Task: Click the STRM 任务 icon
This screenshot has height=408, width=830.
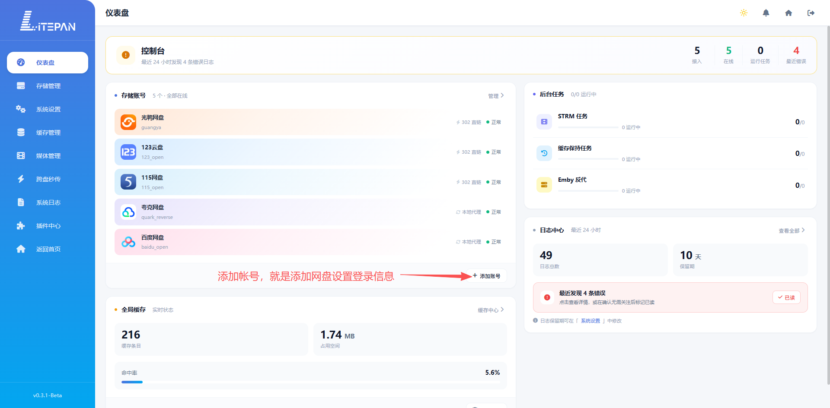Action: point(544,122)
